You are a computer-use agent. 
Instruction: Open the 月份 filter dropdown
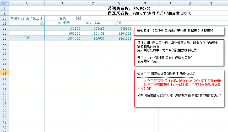click(42, 23)
